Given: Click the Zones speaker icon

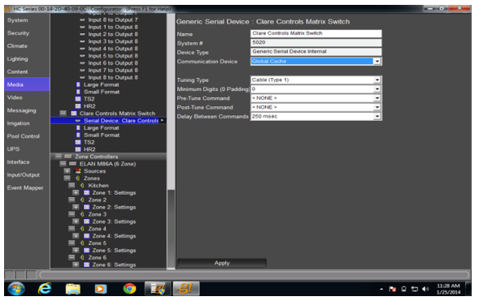Looking at the screenshot, I should 78,178.
